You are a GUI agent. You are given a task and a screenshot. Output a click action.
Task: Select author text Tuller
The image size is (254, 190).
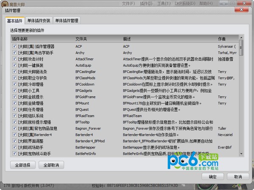(222, 129)
